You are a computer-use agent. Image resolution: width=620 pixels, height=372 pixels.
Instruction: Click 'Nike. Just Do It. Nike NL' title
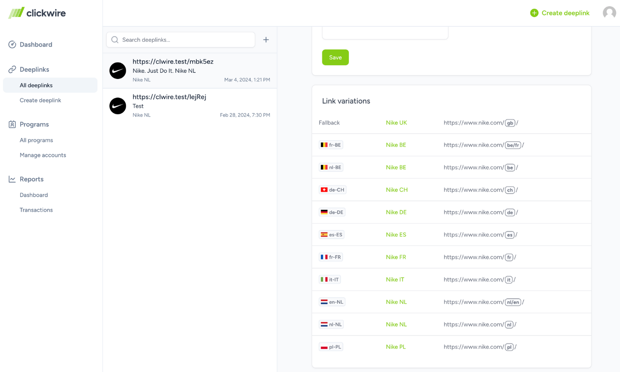pyautogui.click(x=164, y=71)
